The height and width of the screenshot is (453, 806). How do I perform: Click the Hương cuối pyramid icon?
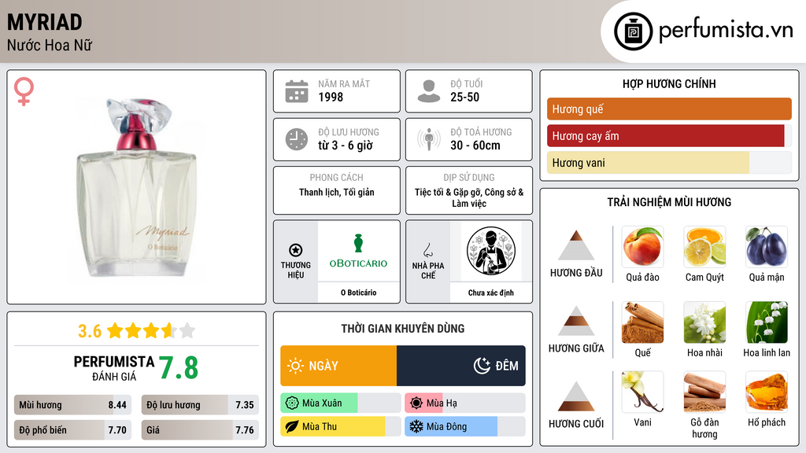(576, 396)
